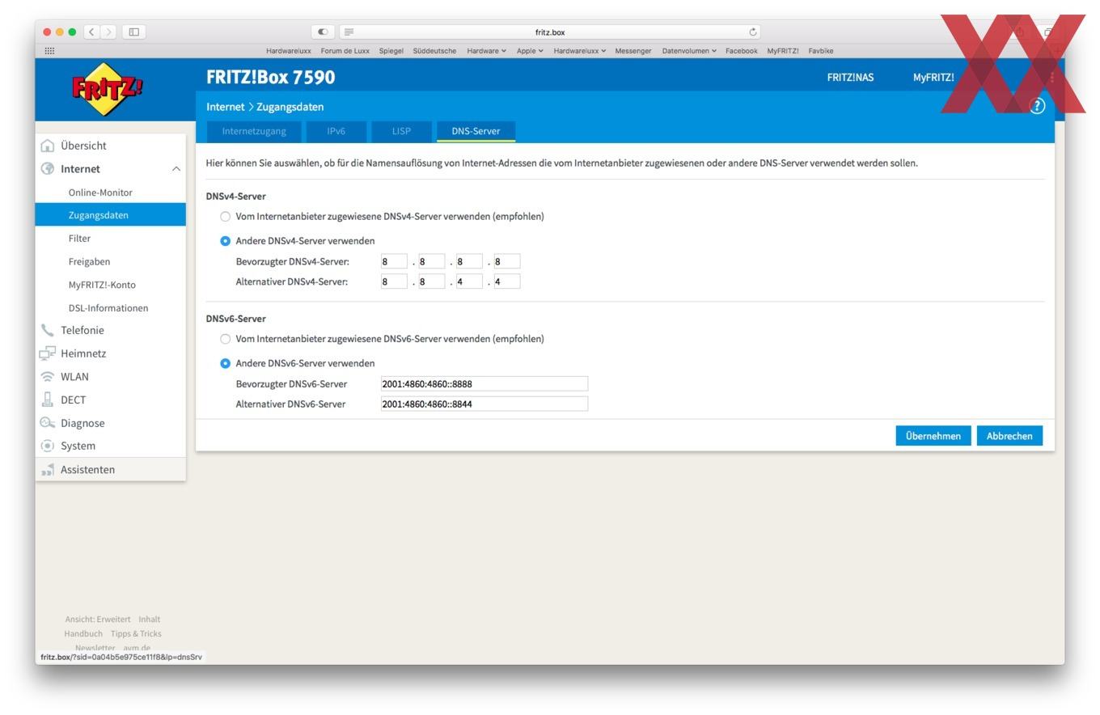Click the Safari address bar fritz.box
Viewport: 1100px width, 715px height.
(x=550, y=32)
